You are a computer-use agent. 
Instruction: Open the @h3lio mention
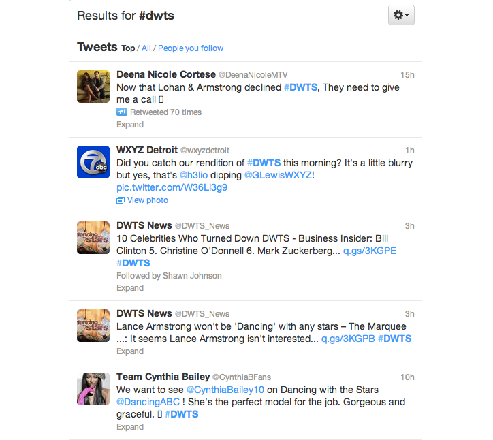point(193,175)
